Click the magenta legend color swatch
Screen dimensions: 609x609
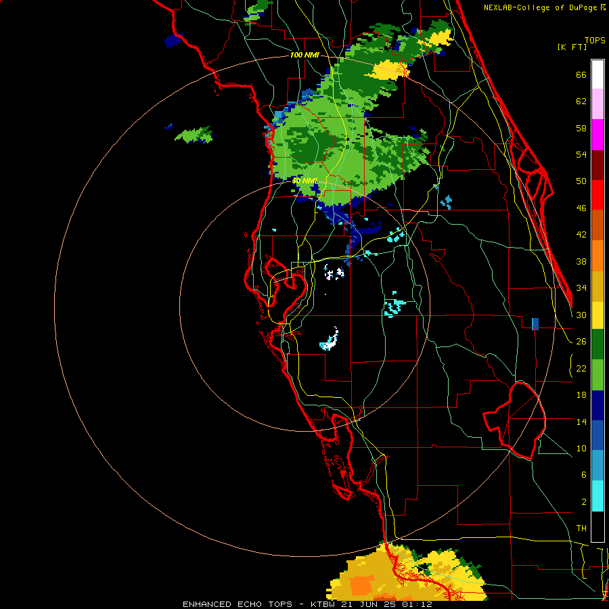(x=597, y=135)
